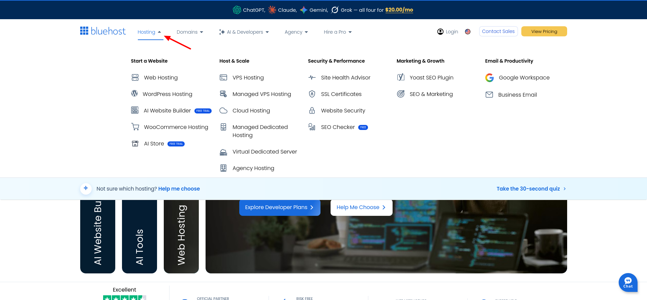Click the AI Store text label
Image resolution: width=647 pixels, height=300 pixels.
154,143
